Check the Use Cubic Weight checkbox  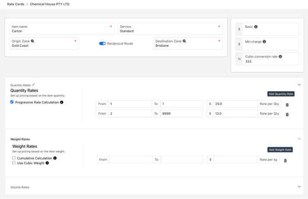[14, 163]
